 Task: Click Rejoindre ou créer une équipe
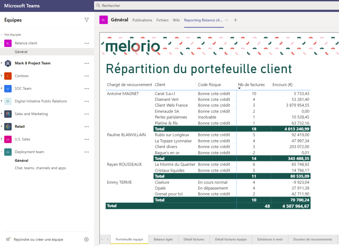(x=38, y=239)
